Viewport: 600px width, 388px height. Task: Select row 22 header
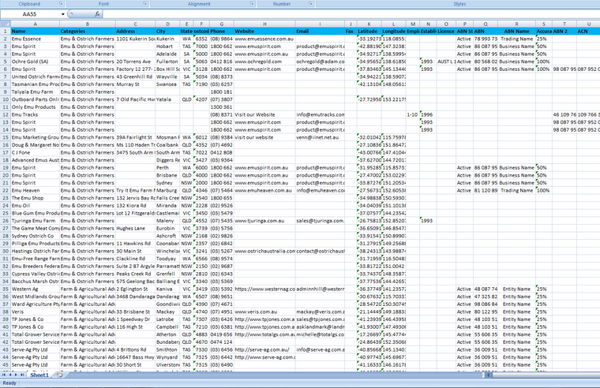[6, 190]
